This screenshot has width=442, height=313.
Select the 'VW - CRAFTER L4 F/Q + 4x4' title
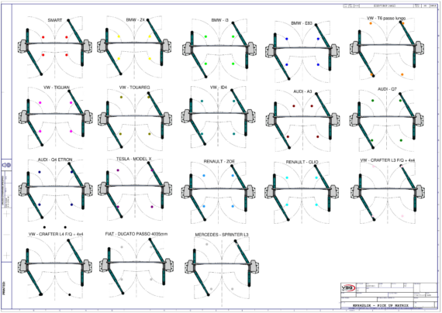56,234
